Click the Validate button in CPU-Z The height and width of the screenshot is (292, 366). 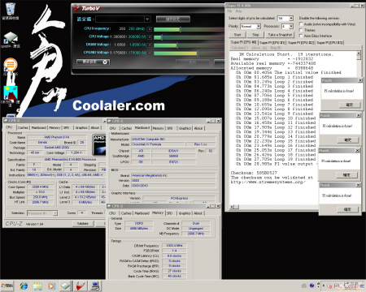point(83,224)
